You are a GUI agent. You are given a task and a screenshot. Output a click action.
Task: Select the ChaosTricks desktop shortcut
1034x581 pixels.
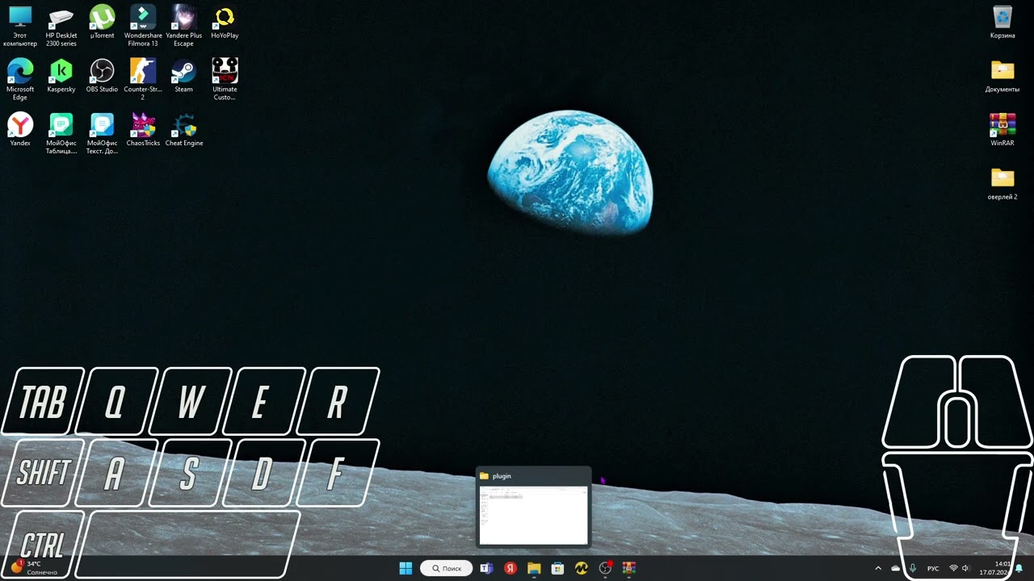143,130
